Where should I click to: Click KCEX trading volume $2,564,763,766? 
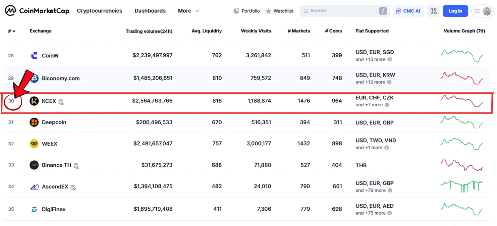click(x=152, y=101)
